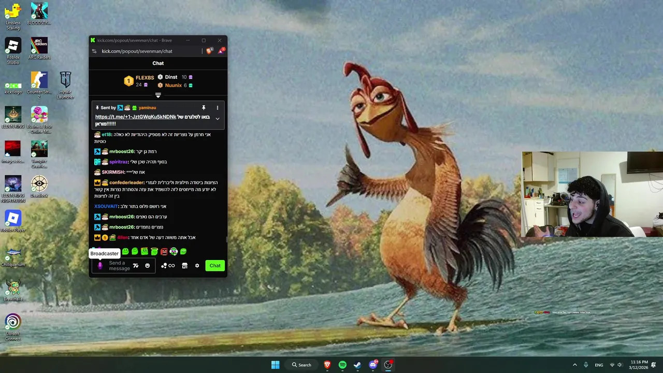The width and height of the screenshot is (663, 373).
Task: Open Steam from the taskbar
Action: coord(357,365)
